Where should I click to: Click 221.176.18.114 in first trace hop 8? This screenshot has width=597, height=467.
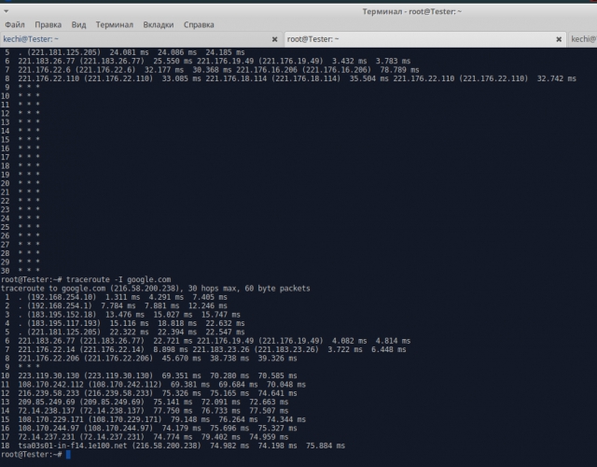(236, 78)
